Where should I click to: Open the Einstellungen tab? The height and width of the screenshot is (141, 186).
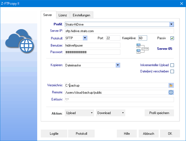(82, 15)
